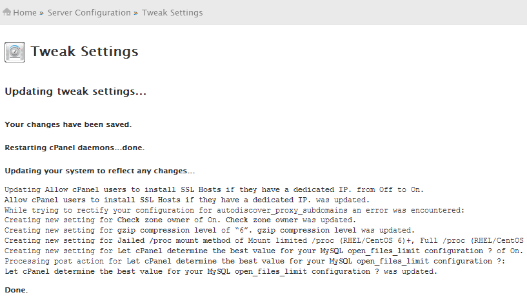527x297 pixels.
Task: Click the home icon in the breadcrumb
Action: click(x=7, y=12)
